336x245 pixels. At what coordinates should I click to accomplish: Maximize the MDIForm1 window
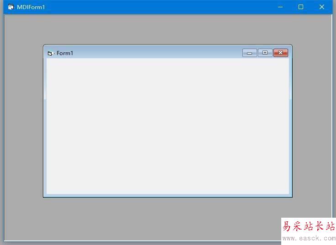coord(301,7)
